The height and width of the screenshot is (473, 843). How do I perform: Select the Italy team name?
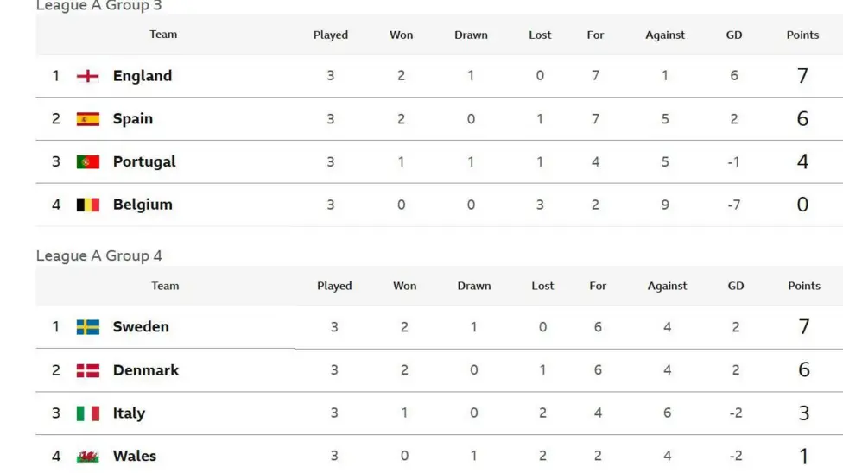pos(129,413)
